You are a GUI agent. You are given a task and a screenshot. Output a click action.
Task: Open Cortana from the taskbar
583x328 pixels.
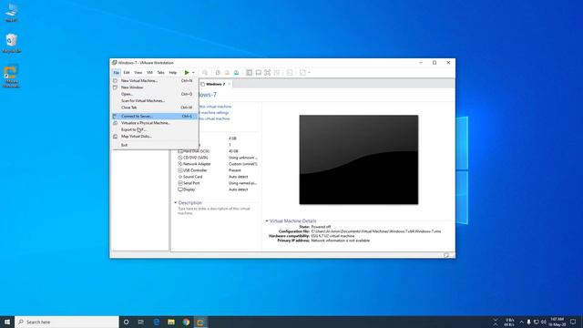point(127,322)
